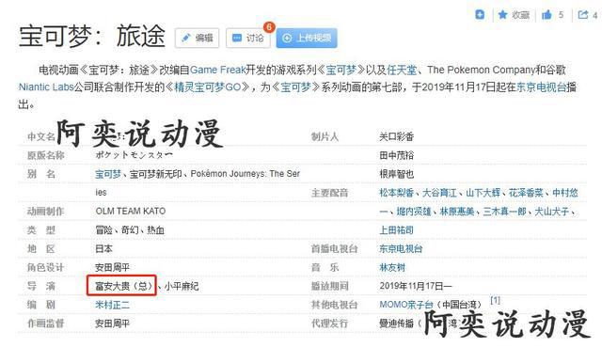Open the 松本梨香 voice actor link
The width and height of the screenshot is (602, 347).
396,193
